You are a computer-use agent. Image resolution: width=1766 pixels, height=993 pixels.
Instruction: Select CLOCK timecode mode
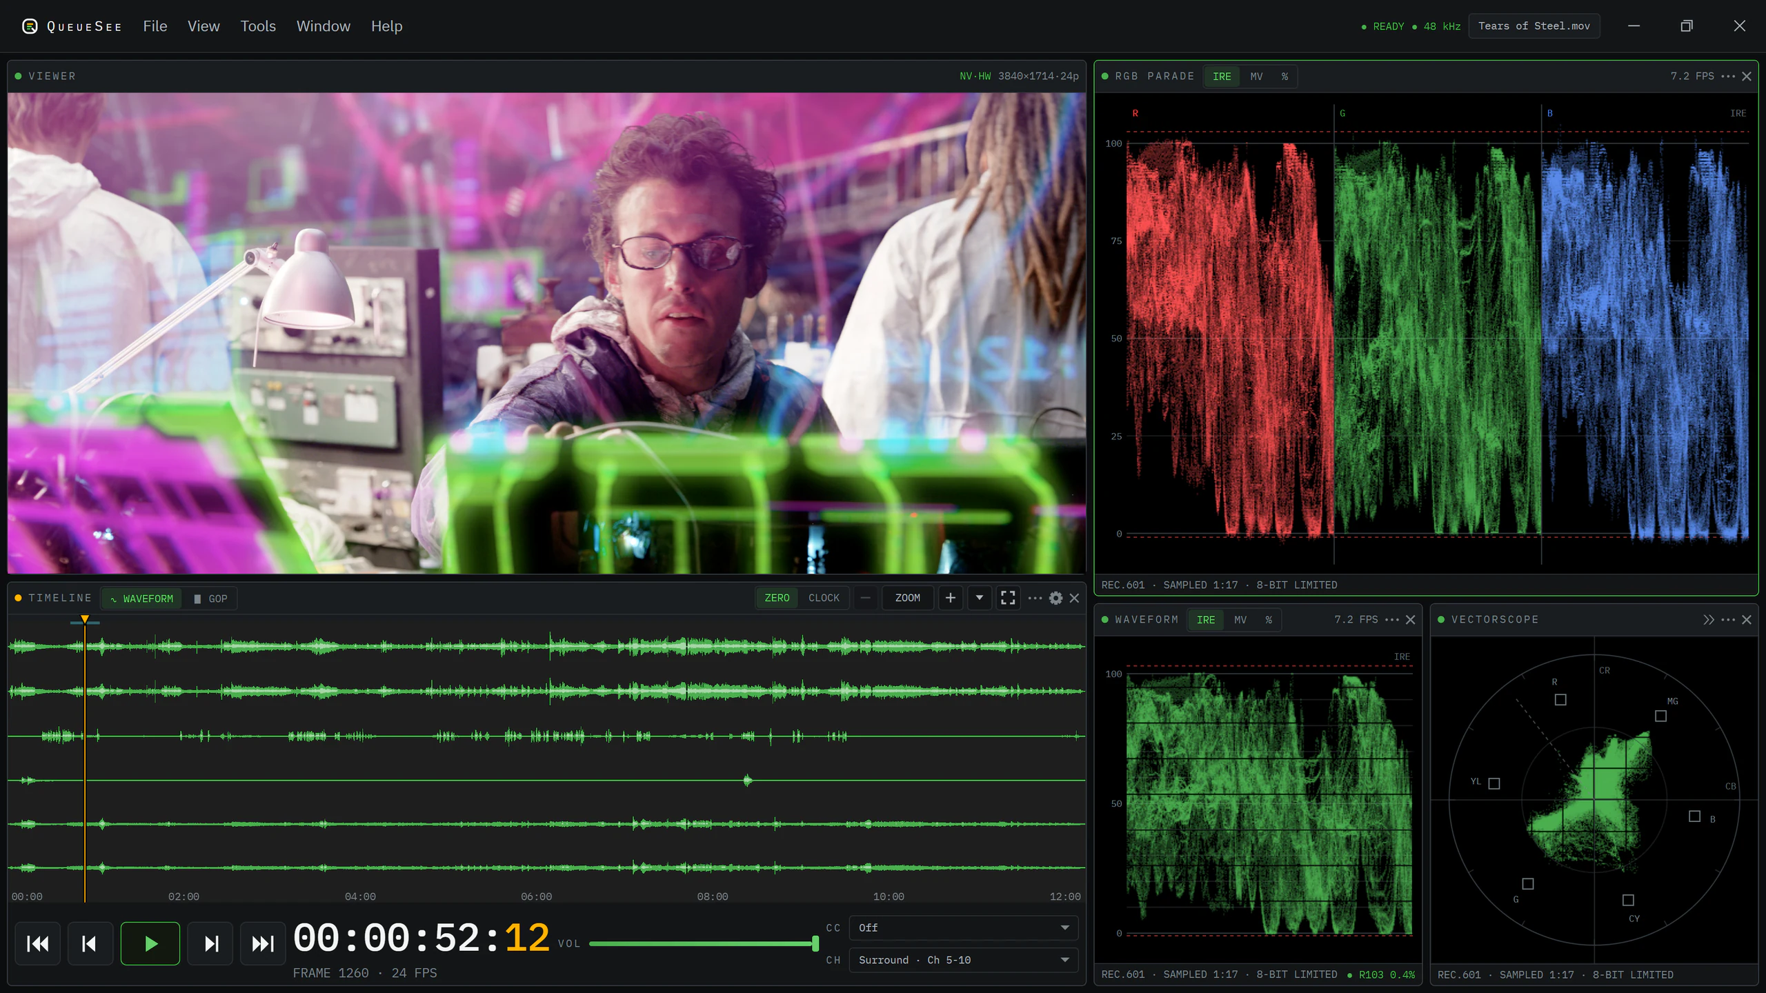coord(824,598)
